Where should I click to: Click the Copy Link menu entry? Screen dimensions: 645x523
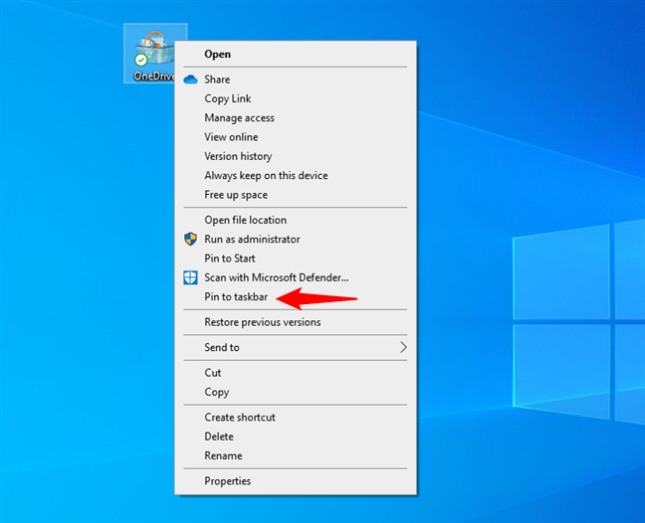296,98
